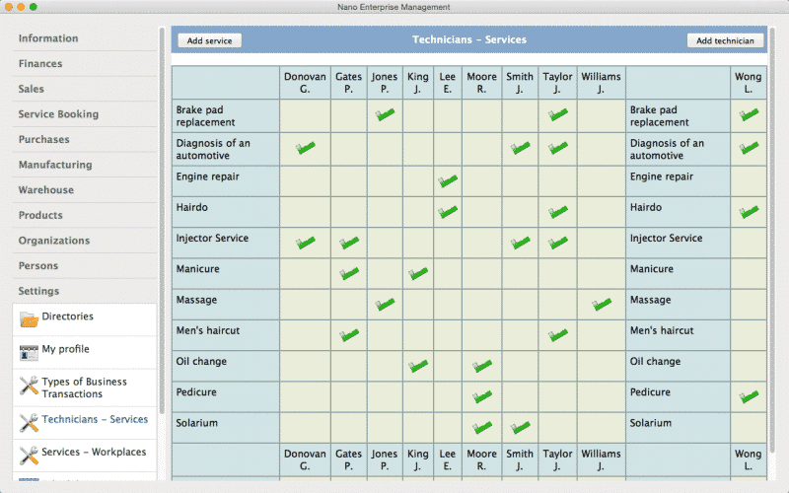Click Massage checkmark under Williams J.
The image size is (789, 493).
tap(602, 305)
